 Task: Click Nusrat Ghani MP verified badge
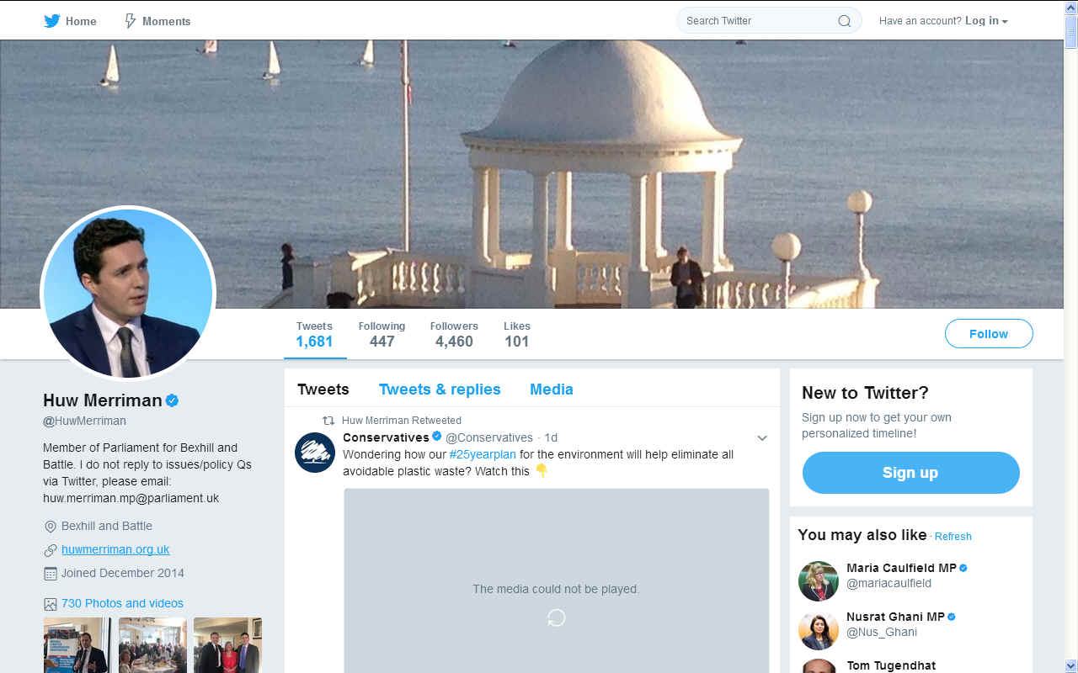tap(952, 617)
